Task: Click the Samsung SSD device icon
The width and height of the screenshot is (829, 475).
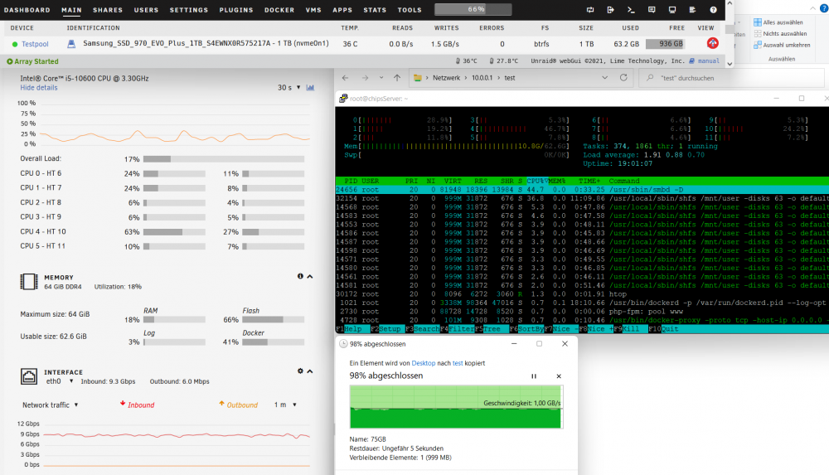Action: pyautogui.click(x=71, y=44)
